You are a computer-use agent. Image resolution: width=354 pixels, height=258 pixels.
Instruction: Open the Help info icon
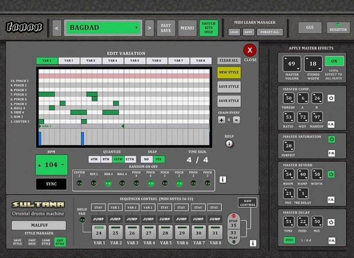(229, 143)
